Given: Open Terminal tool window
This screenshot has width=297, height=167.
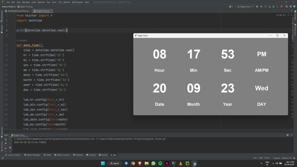Looking at the screenshot, I should tap(91, 155).
